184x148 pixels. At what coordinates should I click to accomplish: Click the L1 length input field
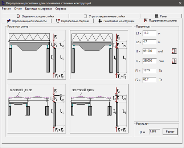tap(150, 33)
